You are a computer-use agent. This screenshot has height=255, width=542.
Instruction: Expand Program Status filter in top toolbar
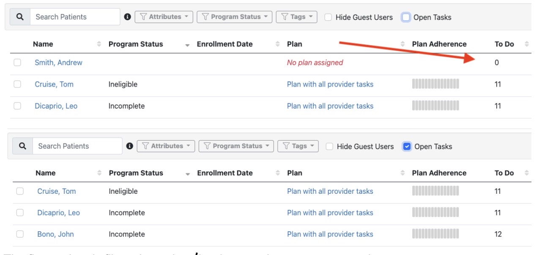(235, 17)
